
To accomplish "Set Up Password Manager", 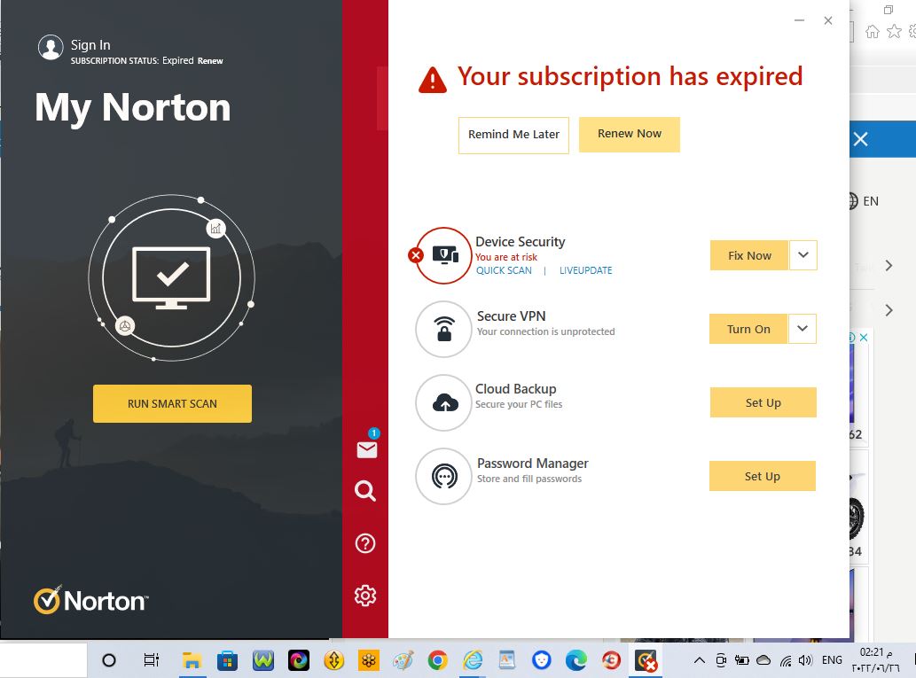I will (x=763, y=476).
